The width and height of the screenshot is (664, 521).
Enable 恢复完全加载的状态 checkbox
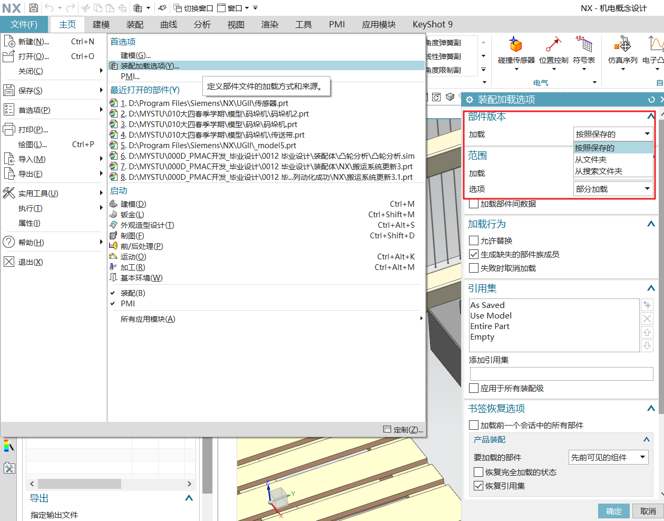click(479, 472)
